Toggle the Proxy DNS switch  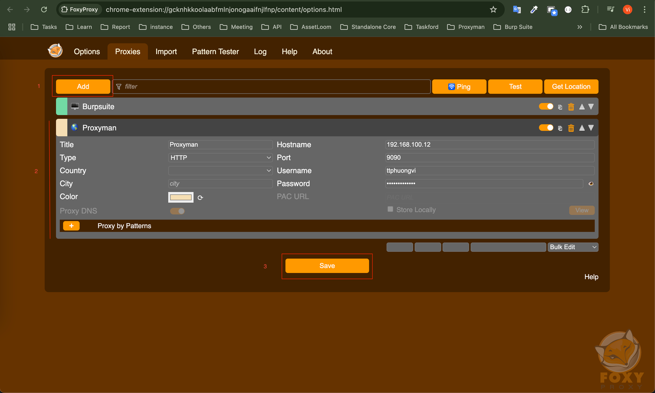click(177, 211)
